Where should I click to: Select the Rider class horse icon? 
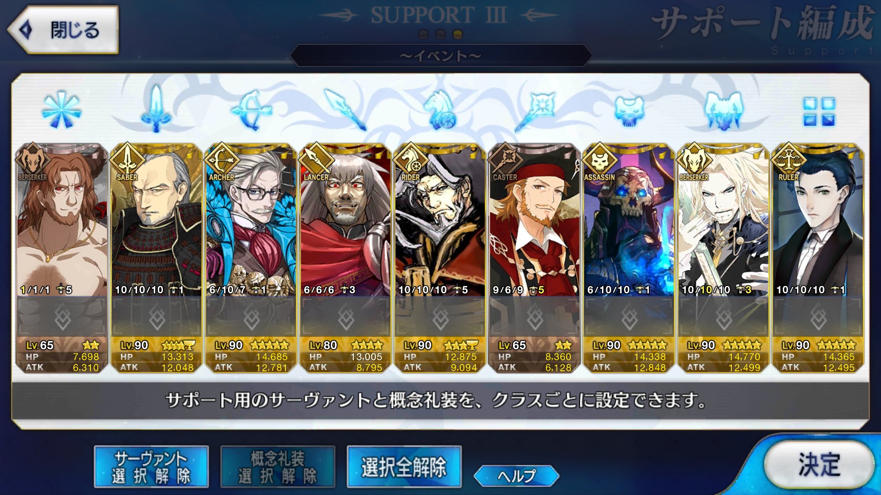(440, 110)
